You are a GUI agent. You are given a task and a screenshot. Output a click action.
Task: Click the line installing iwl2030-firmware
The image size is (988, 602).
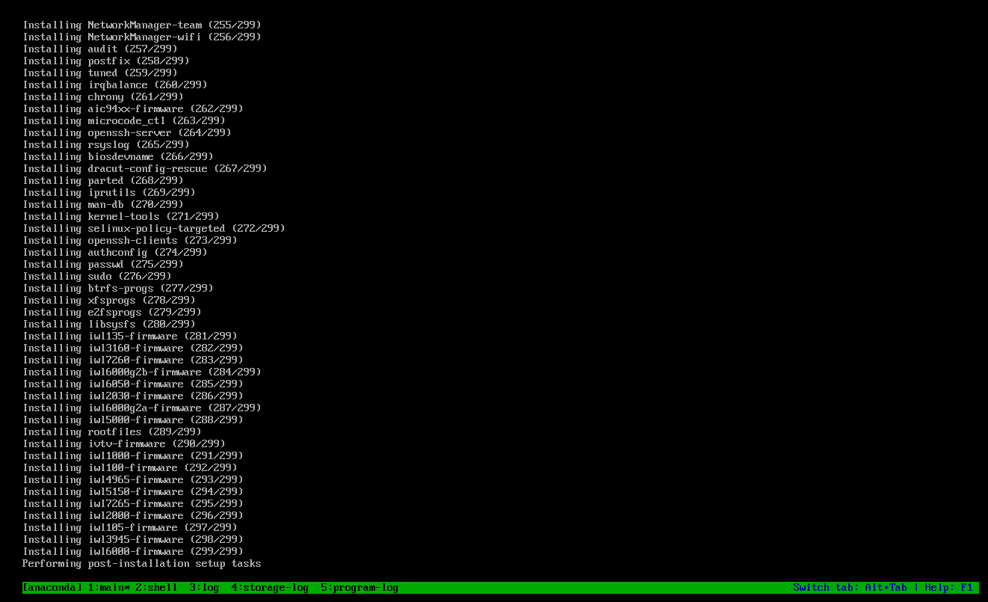[x=133, y=396]
